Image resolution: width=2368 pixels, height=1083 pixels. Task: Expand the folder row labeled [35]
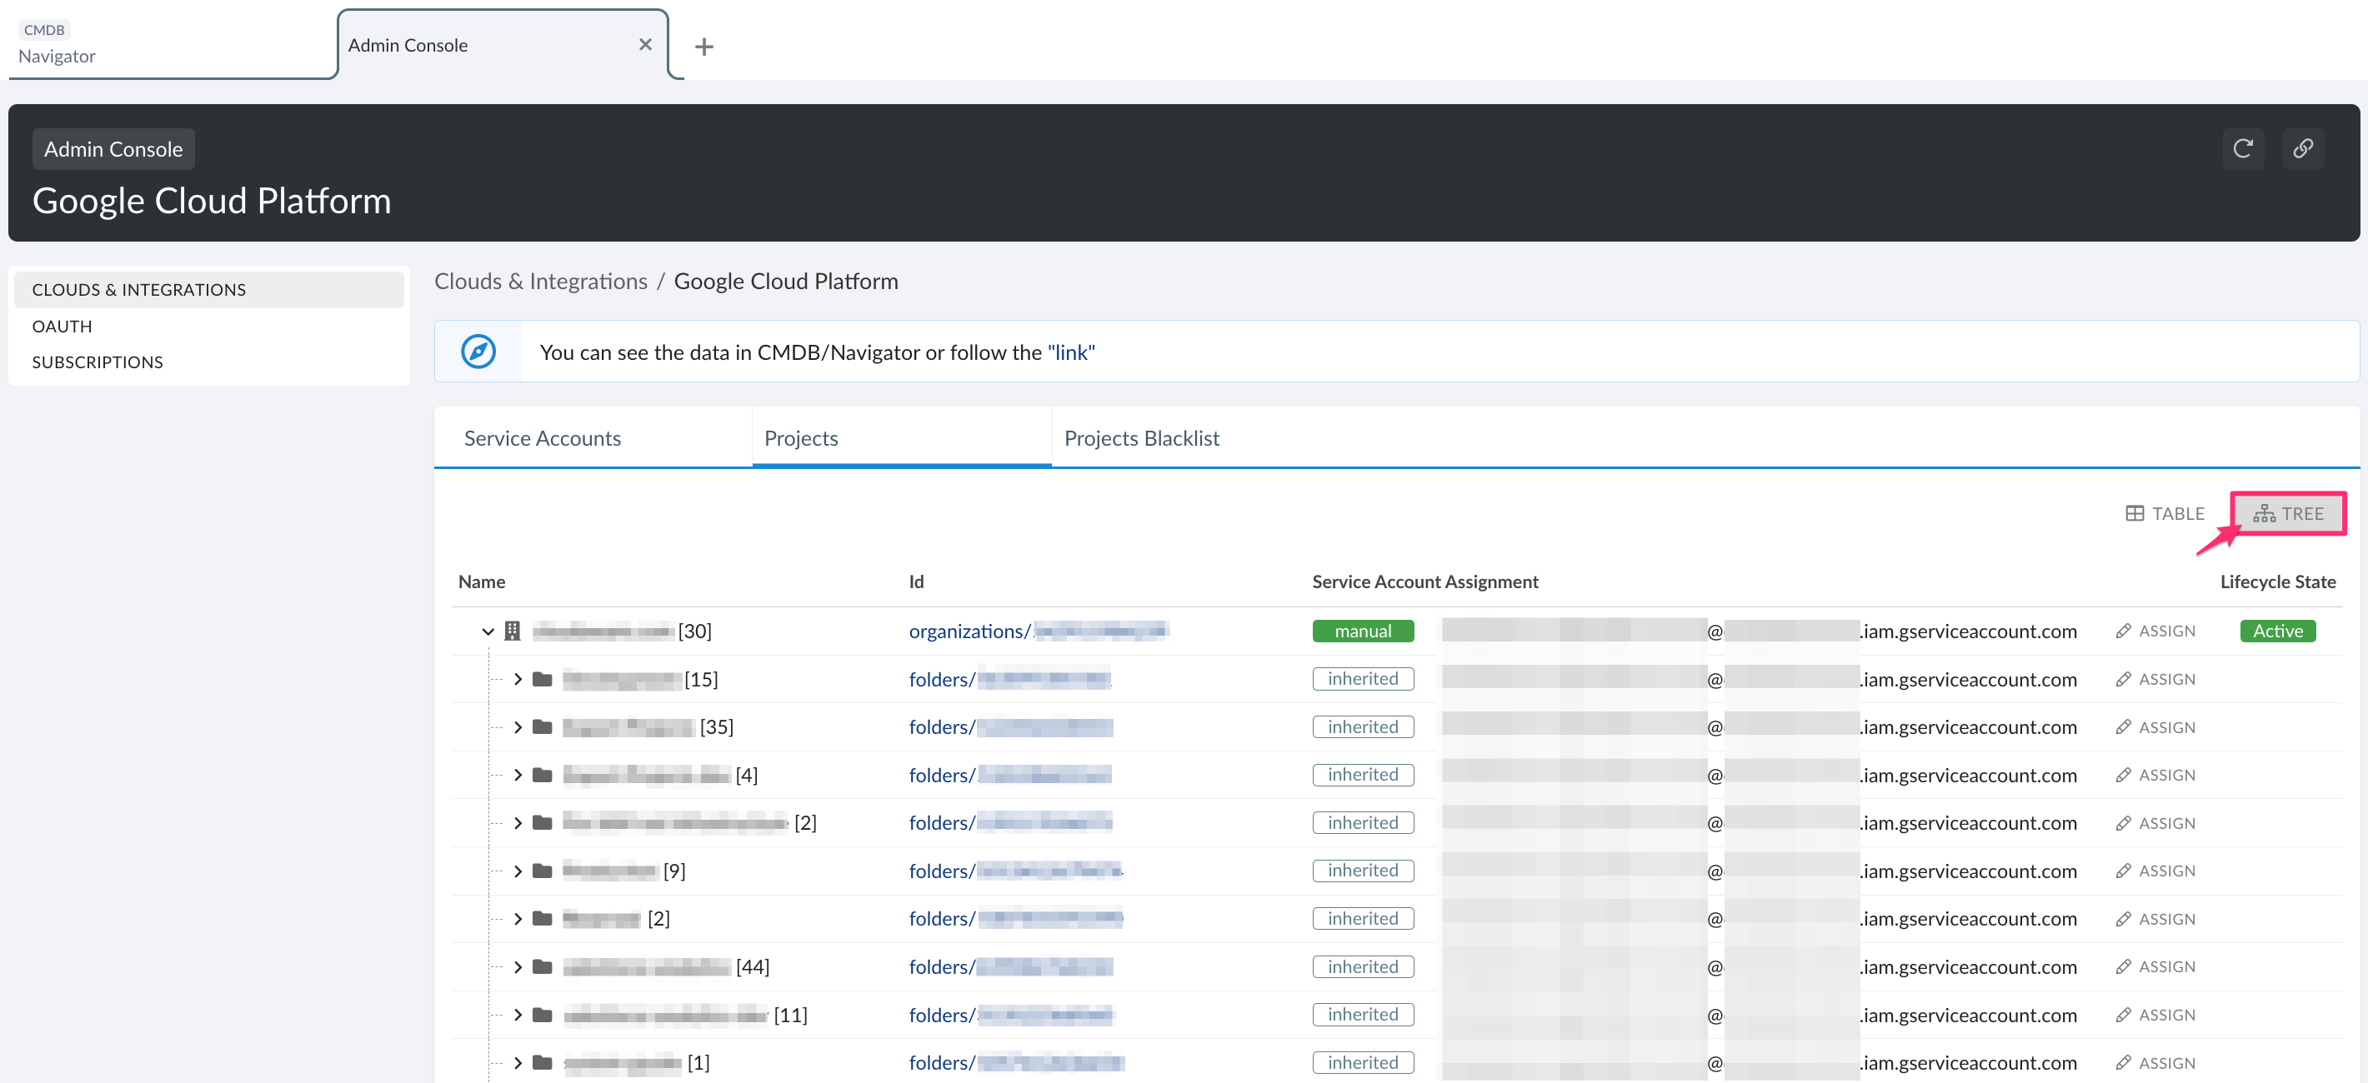tap(518, 726)
